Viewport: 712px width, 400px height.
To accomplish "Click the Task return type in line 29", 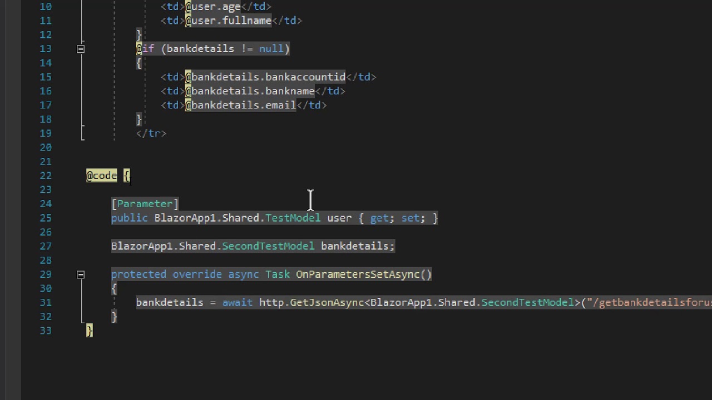I will click(278, 274).
